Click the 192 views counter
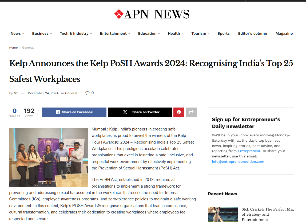Screen dimensions: 306x222 (x=29, y=112)
